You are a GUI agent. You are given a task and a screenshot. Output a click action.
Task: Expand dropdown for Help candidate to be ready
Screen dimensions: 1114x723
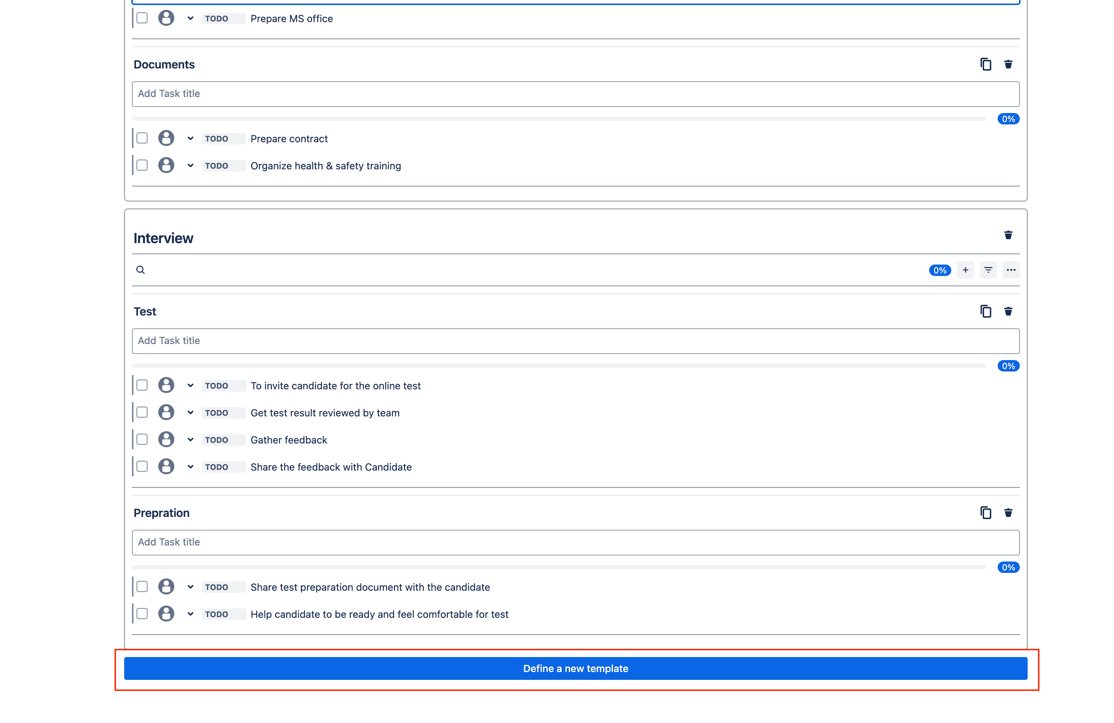coord(191,614)
